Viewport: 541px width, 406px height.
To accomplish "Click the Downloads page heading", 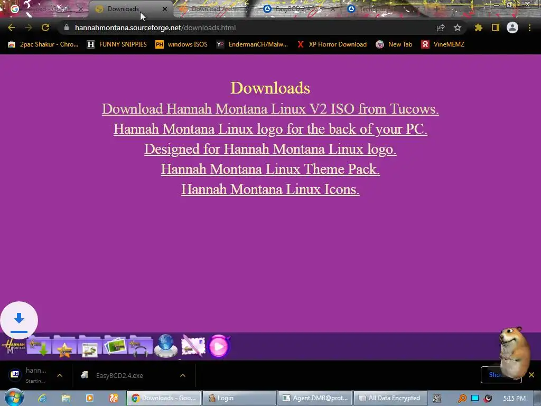I will (x=270, y=88).
